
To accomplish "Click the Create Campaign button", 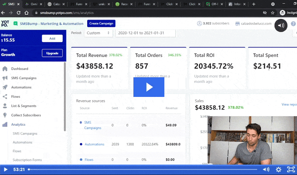I will pos(101,23).
